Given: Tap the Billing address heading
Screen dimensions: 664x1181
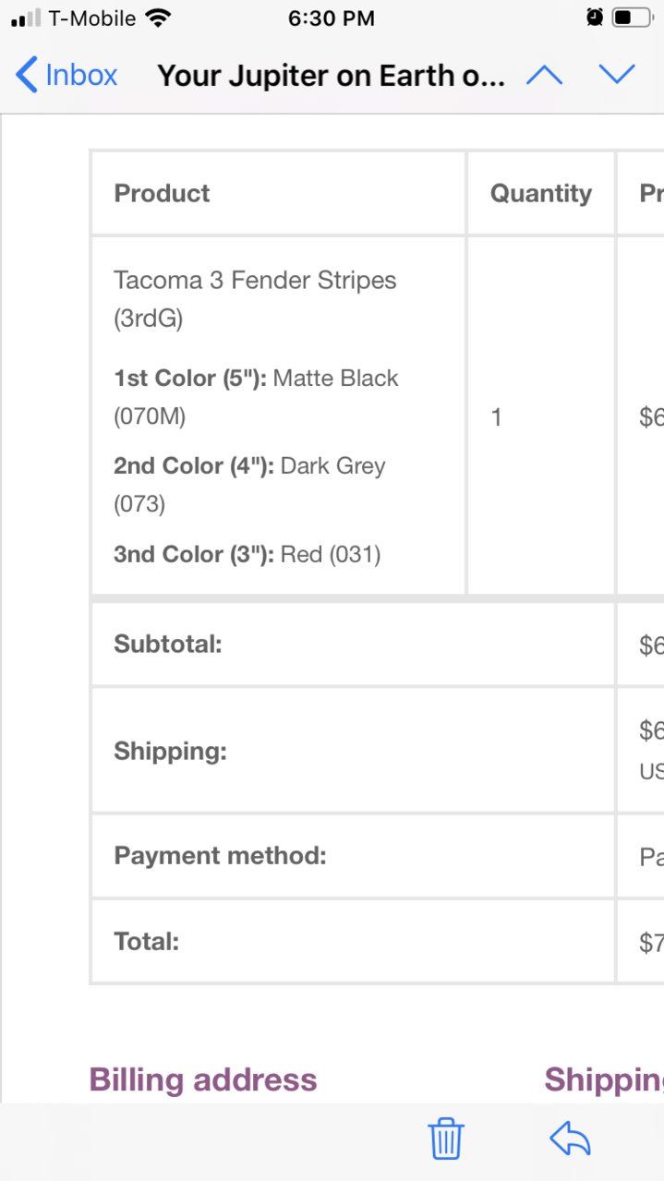Looking at the screenshot, I should pyautogui.click(x=203, y=1079).
